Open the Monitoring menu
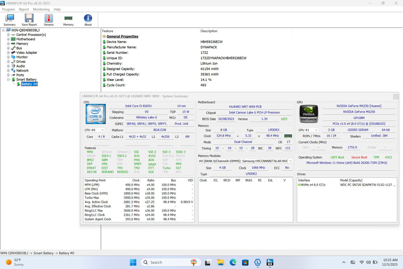 tap(41, 9)
